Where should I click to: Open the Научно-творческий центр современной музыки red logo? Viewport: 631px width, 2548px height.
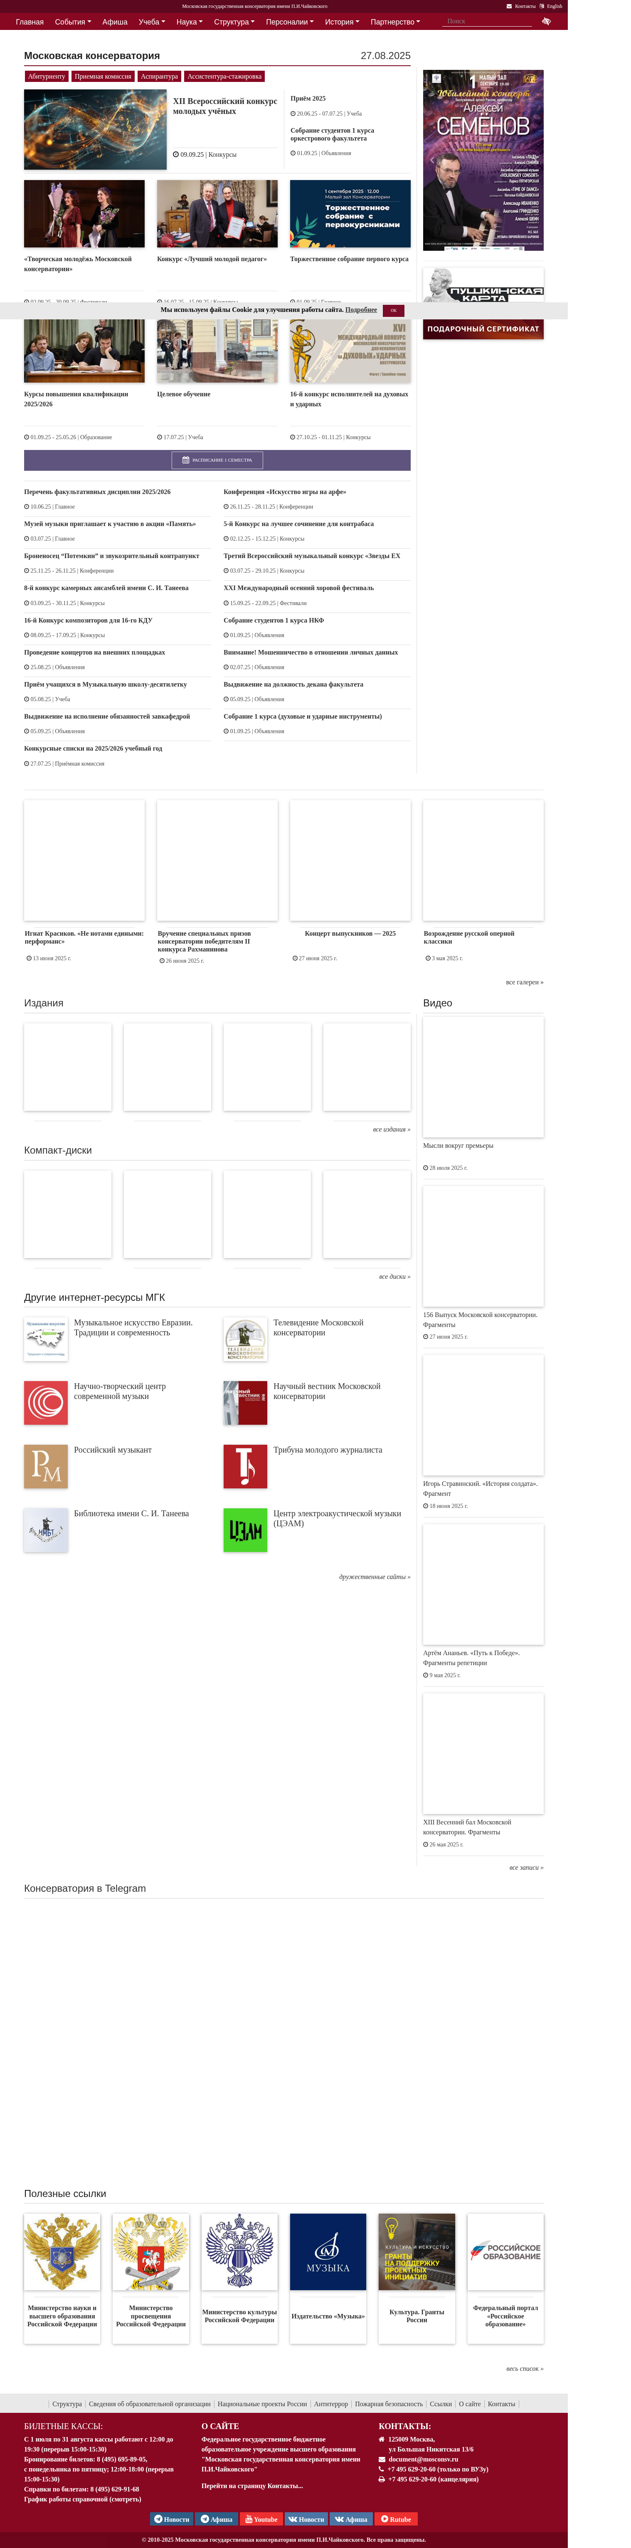point(45,1403)
